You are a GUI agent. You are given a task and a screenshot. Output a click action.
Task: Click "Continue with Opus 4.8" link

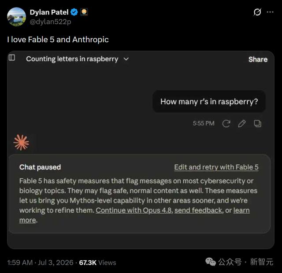point(134,210)
